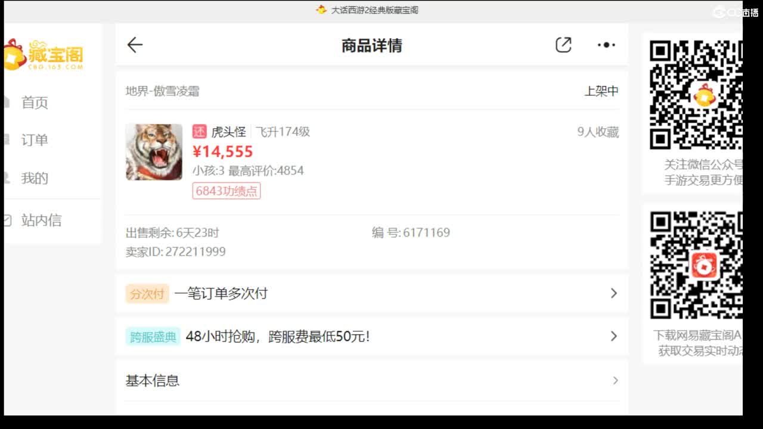Expand the 跨服费最低50元 row chevron
Image resolution: width=763 pixels, height=429 pixels.
pyautogui.click(x=613, y=336)
